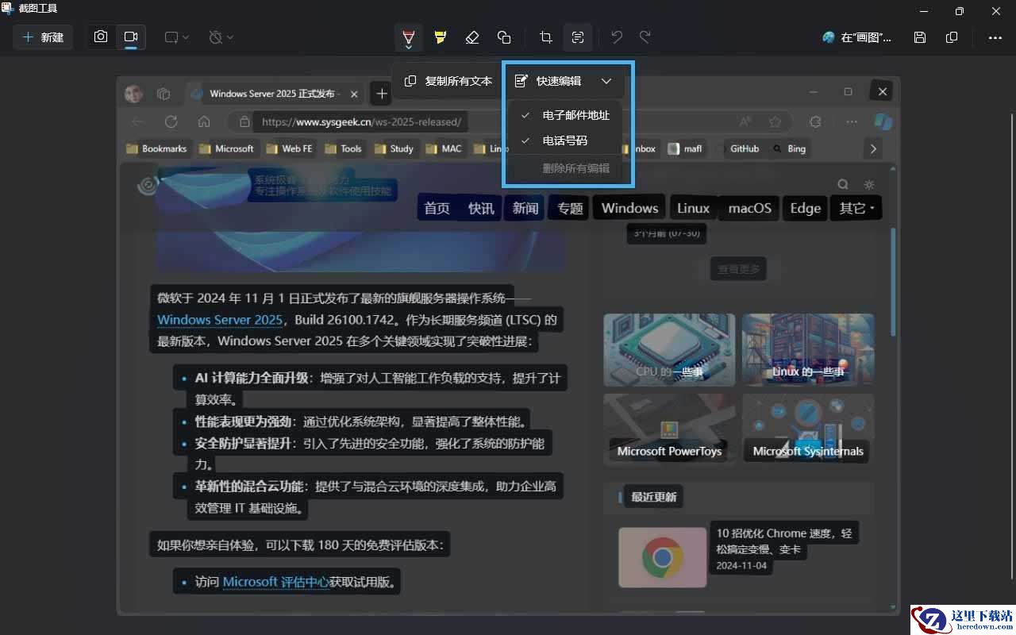The height and width of the screenshot is (635, 1016).
Task: Open the Bookmarks folder in the capture
Action: pos(157,148)
